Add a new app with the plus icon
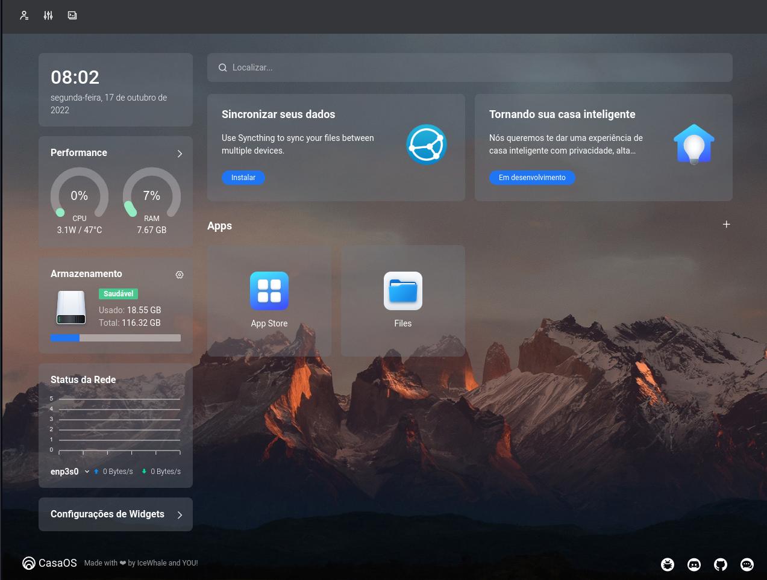 [x=726, y=224]
